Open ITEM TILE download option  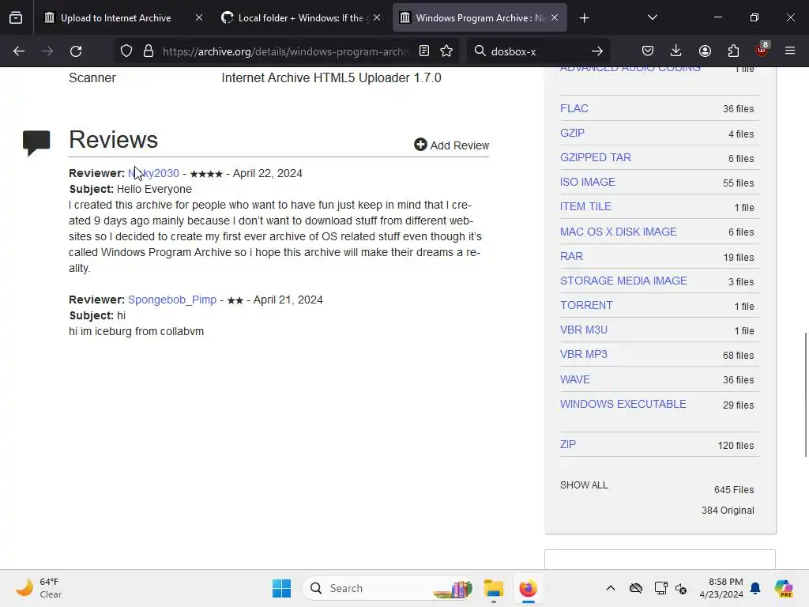click(585, 206)
